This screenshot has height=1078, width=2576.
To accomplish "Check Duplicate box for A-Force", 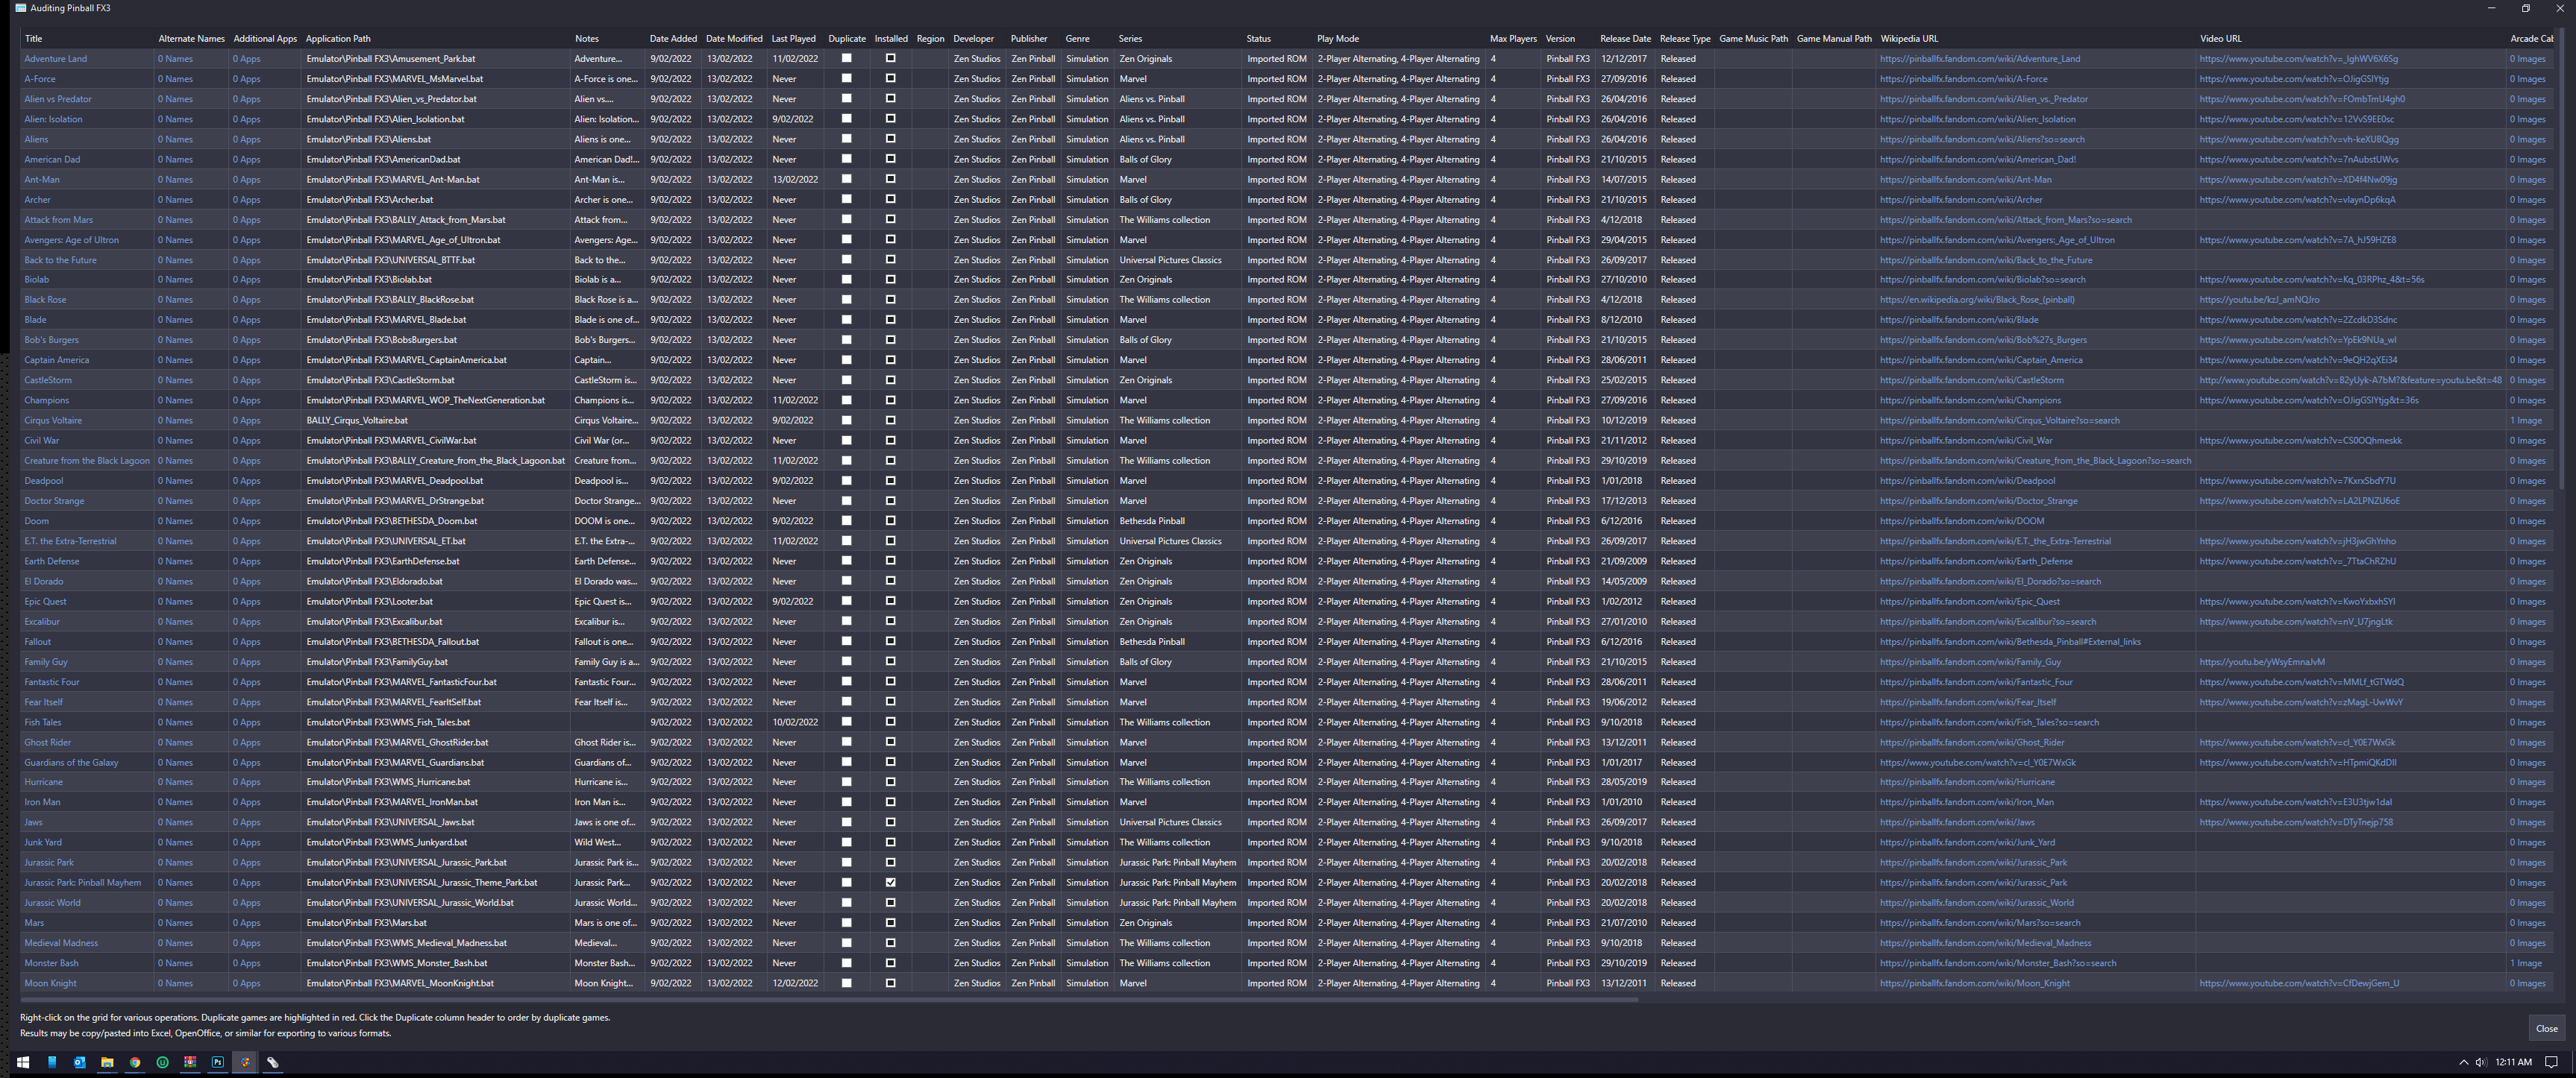I will coord(846,78).
